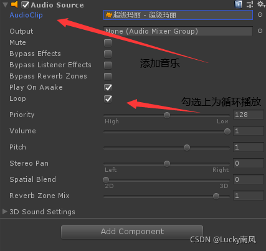Click the AudioClip field with assigned clip
266x251 pixels.
178,15
